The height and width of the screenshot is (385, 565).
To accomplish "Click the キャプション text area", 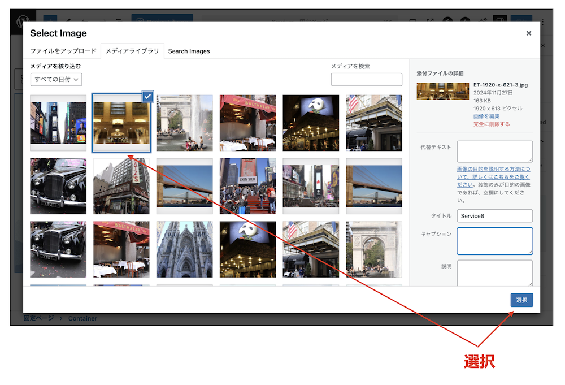I will click(494, 241).
